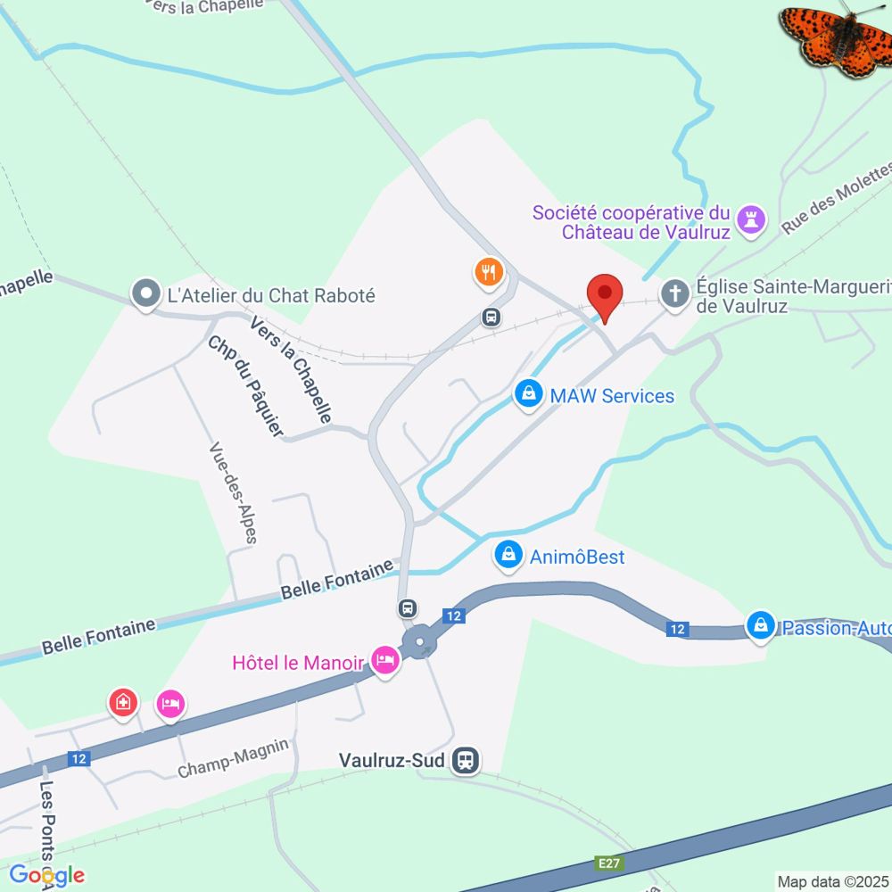Click the Église Sainte-Marguerite church cross icon

pyautogui.click(x=674, y=295)
